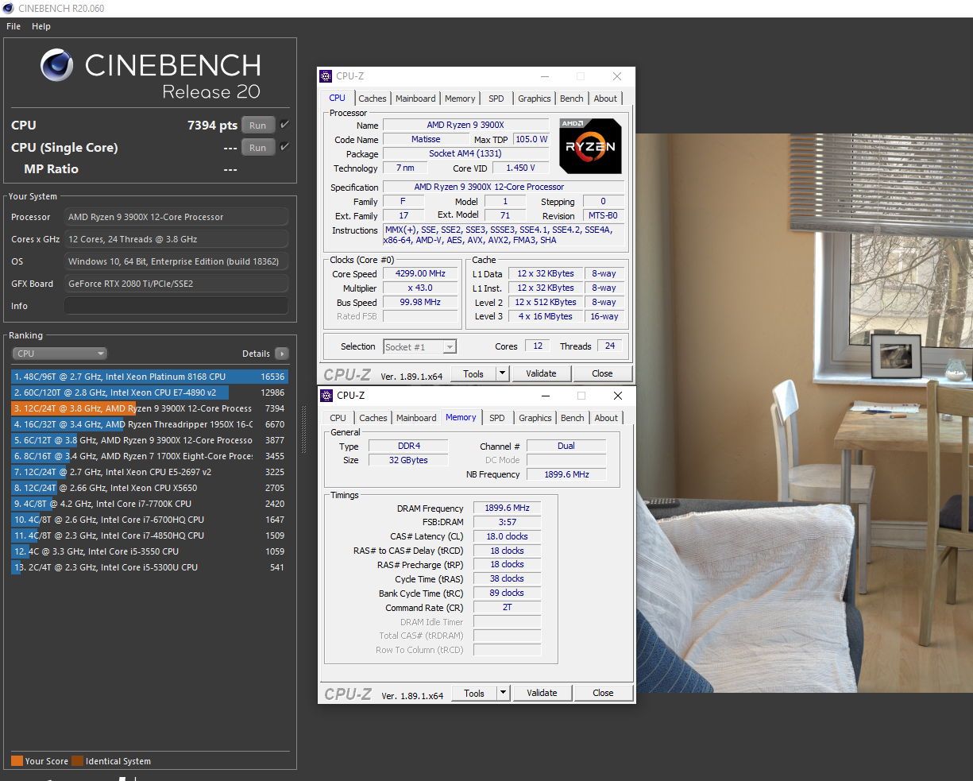The image size is (973, 781).
Task: Select ranking row Intel Core i7-6700HQ
Action: click(x=149, y=520)
